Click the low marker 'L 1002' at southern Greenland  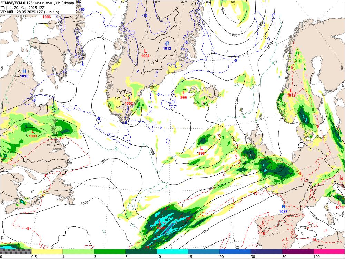[x=129, y=101]
